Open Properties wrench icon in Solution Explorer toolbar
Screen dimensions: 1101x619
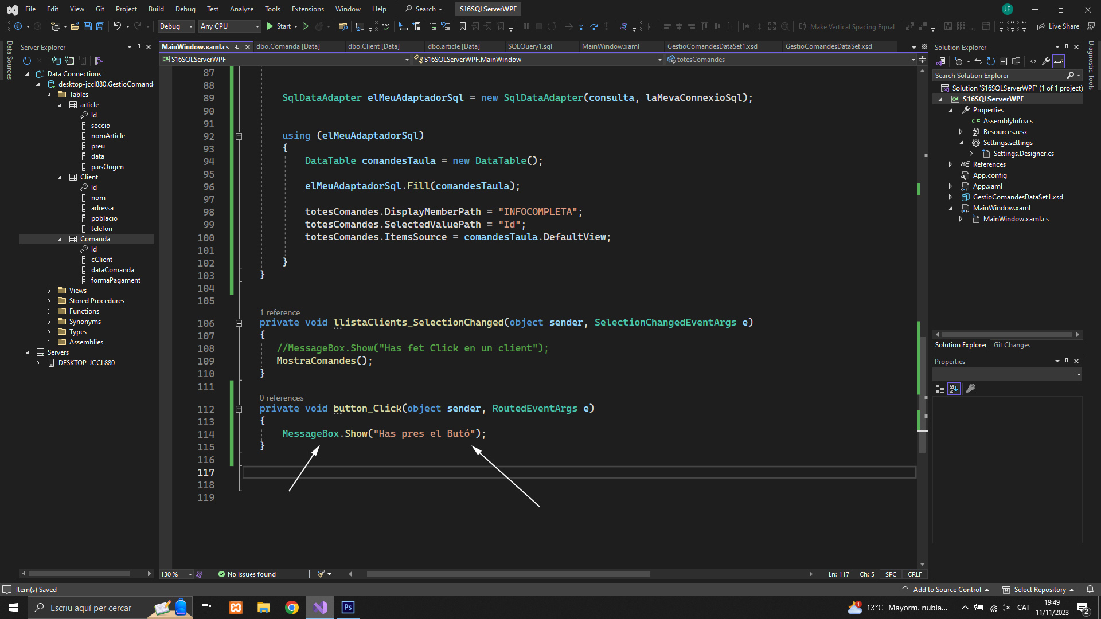pyautogui.click(x=1046, y=61)
